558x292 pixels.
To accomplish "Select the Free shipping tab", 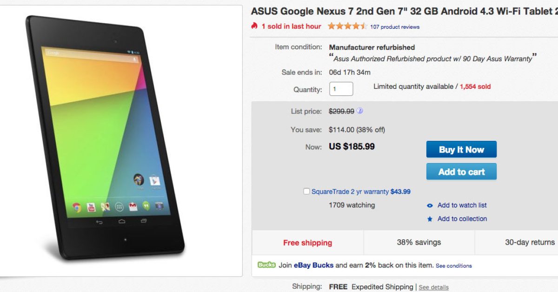I will click(x=307, y=243).
